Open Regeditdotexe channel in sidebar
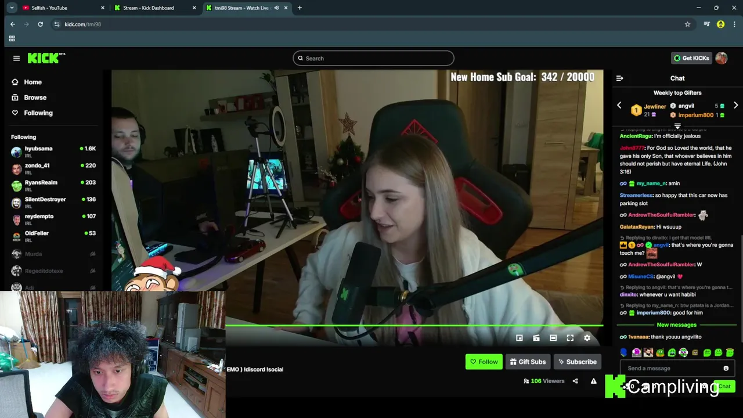 (x=53, y=271)
